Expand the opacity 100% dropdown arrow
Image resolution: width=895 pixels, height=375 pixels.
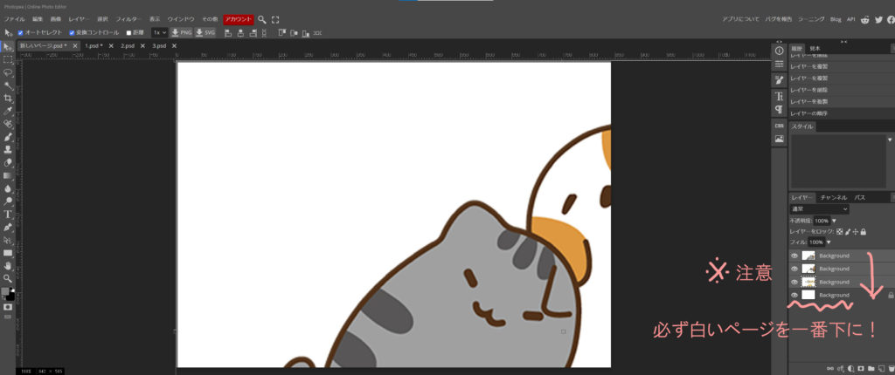pos(834,221)
